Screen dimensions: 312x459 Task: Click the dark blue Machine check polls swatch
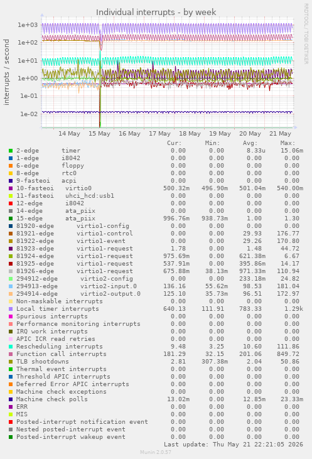click(x=11, y=399)
